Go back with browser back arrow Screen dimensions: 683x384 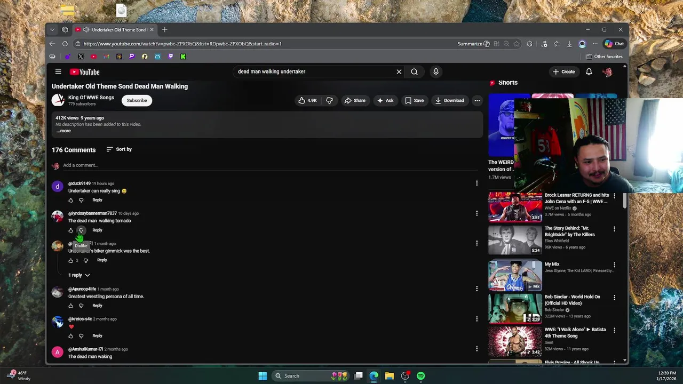52,44
